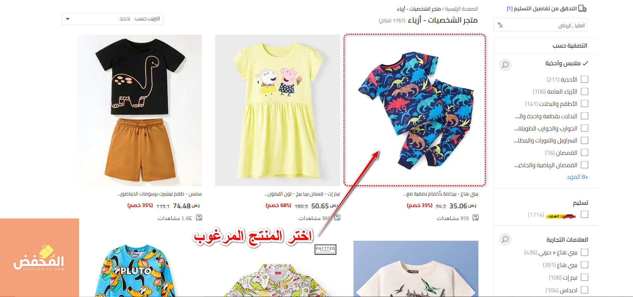
Task: Open the الترتيب حسب sort dropdown
Action: click(113, 19)
